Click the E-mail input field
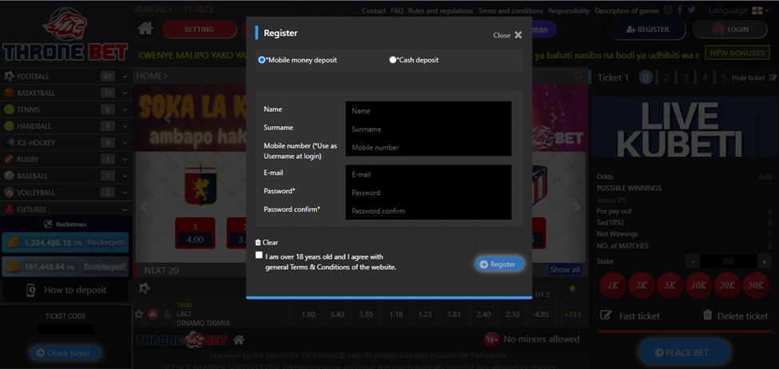The image size is (779, 369). click(428, 174)
